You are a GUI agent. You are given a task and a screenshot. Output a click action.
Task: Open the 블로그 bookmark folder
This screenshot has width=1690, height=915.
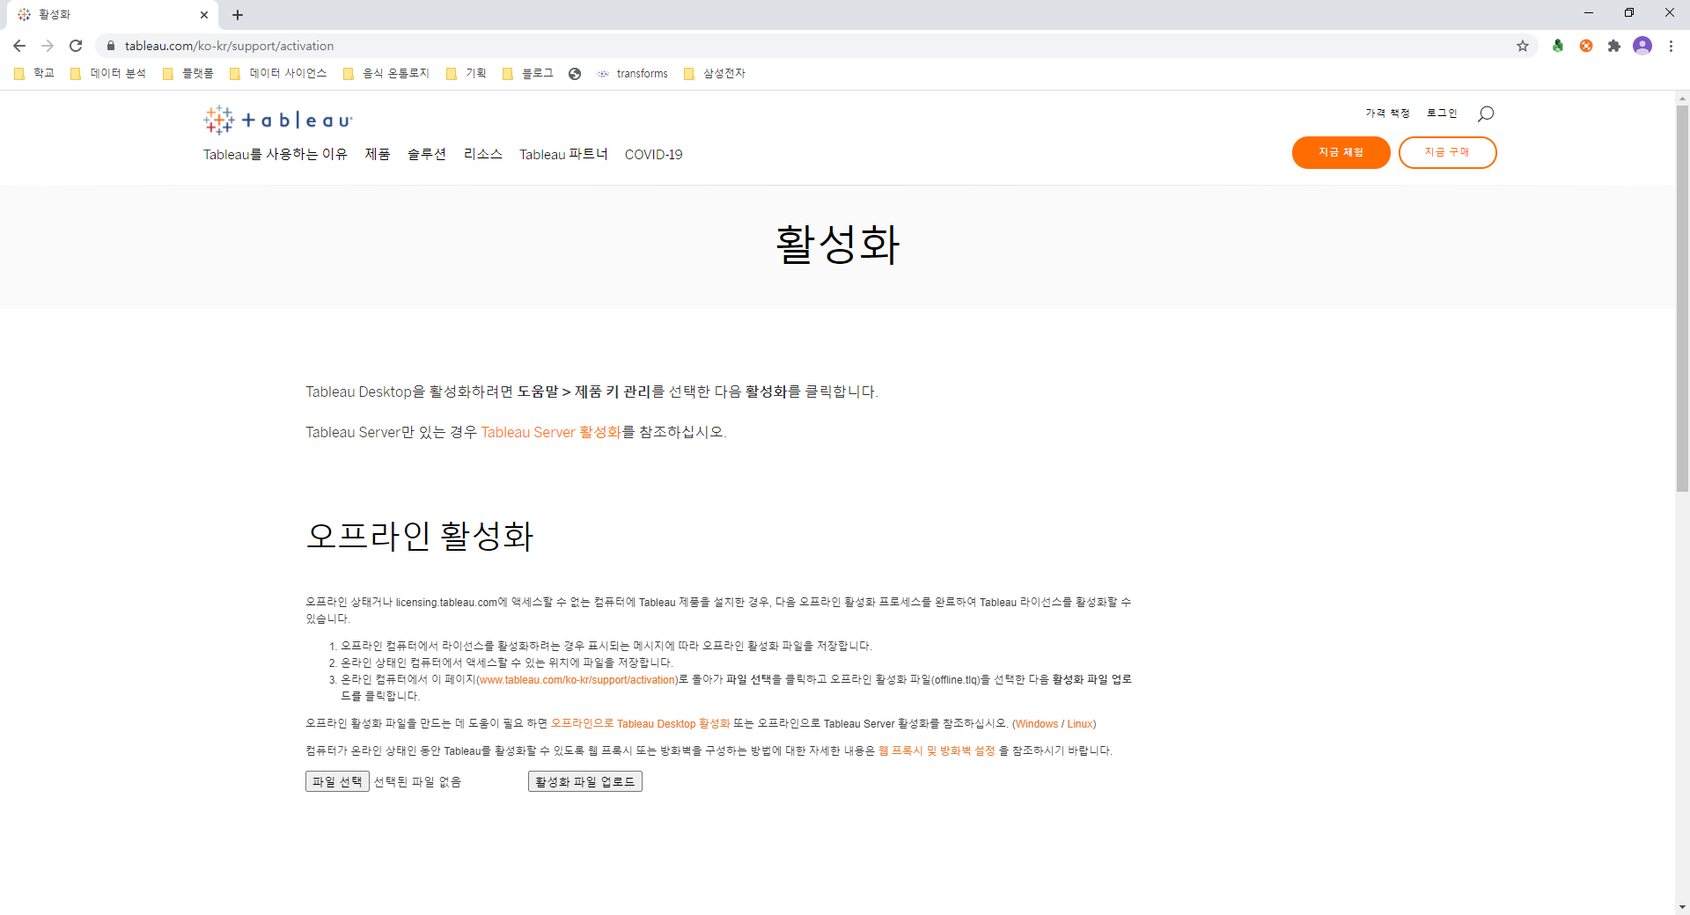pos(528,73)
